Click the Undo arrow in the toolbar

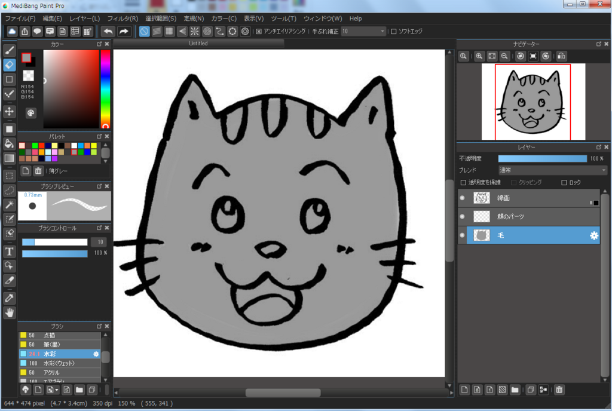[x=108, y=31]
